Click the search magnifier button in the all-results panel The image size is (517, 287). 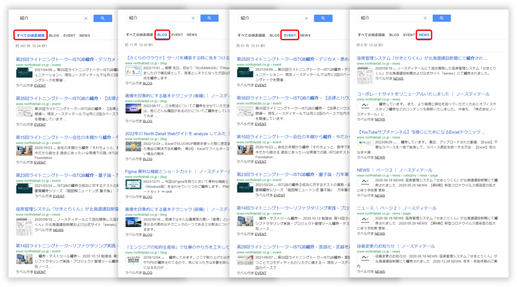click(102, 19)
